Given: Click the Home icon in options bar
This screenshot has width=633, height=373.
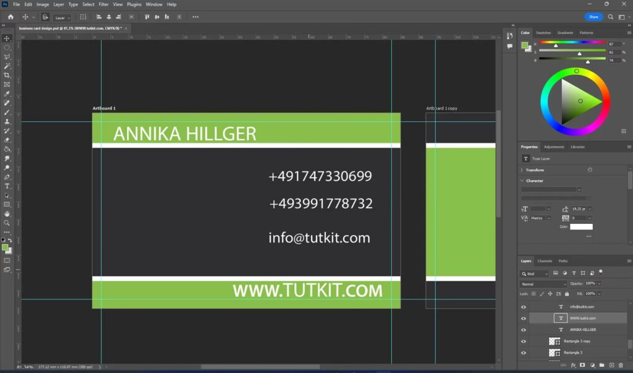Looking at the screenshot, I should (x=10, y=17).
